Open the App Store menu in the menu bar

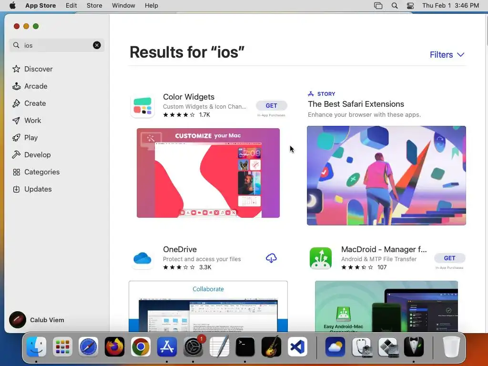(41, 6)
